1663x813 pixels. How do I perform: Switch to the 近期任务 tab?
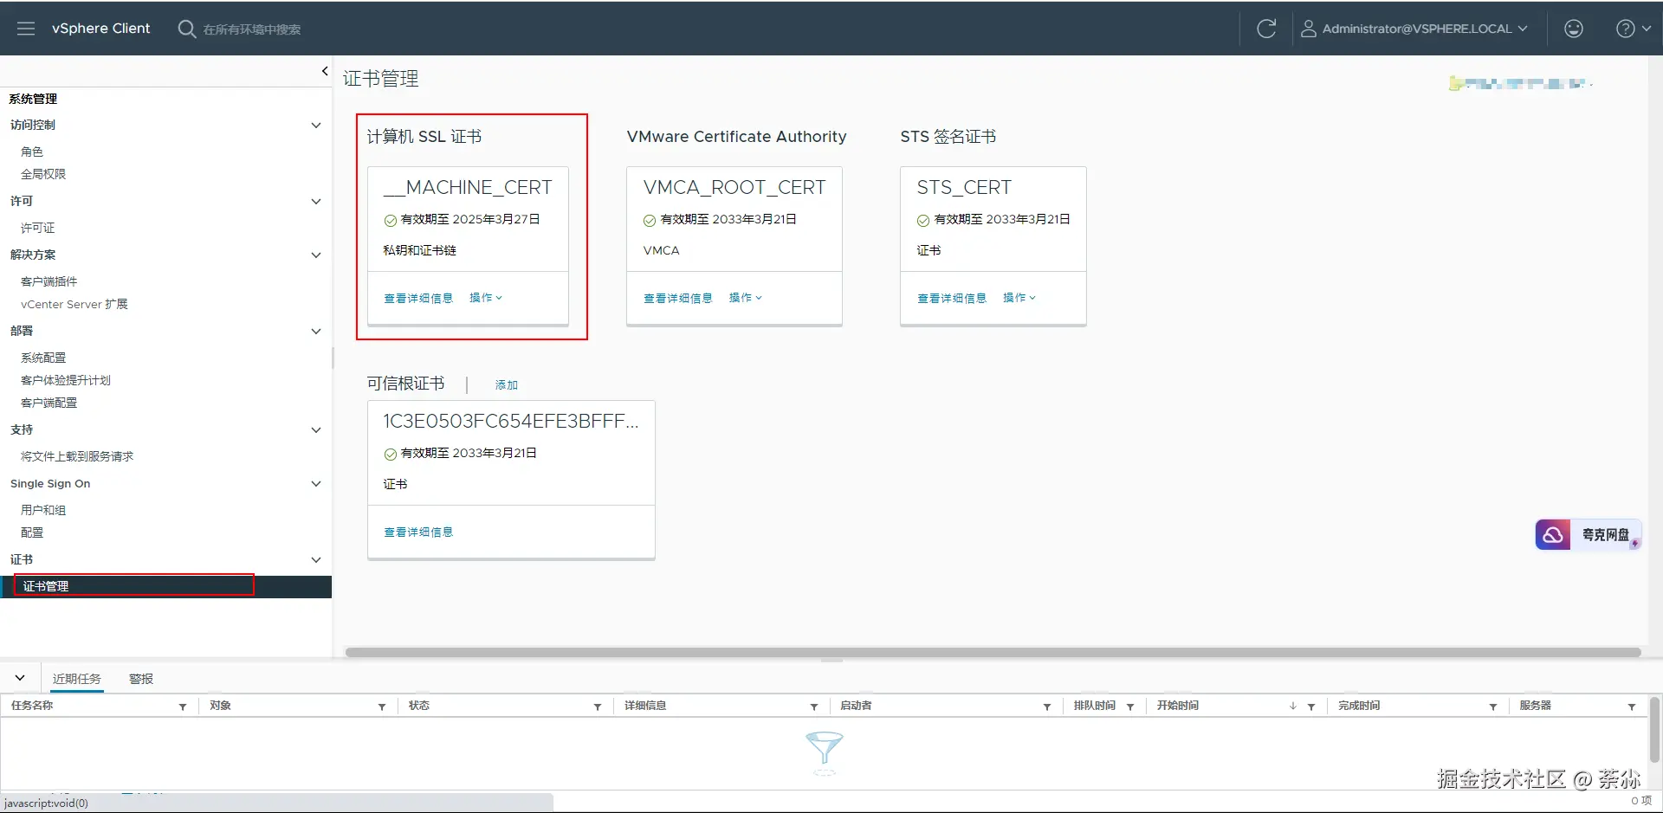point(76,679)
